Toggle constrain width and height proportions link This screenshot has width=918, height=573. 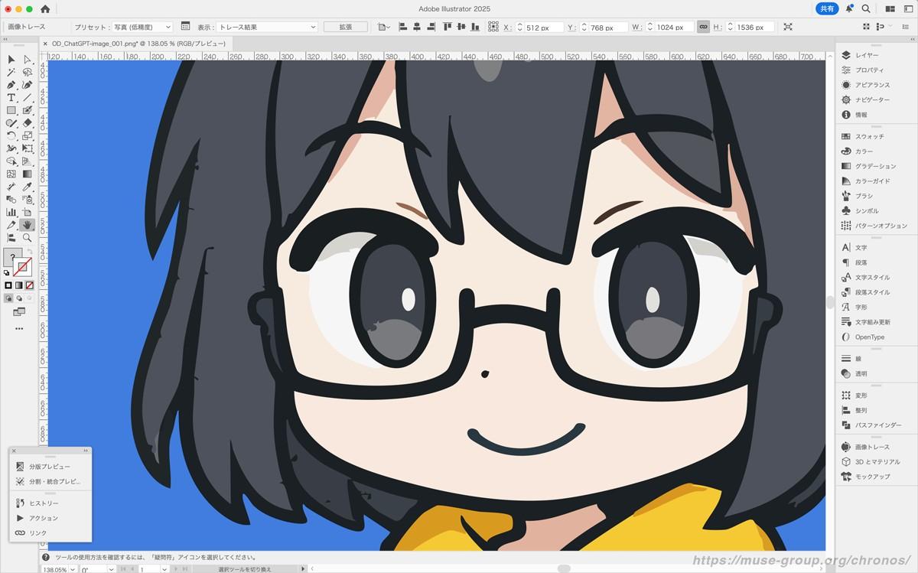click(703, 27)
